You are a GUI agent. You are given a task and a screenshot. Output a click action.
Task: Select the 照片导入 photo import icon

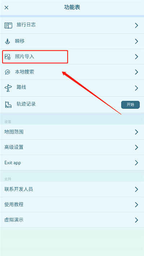pos(8,57)
